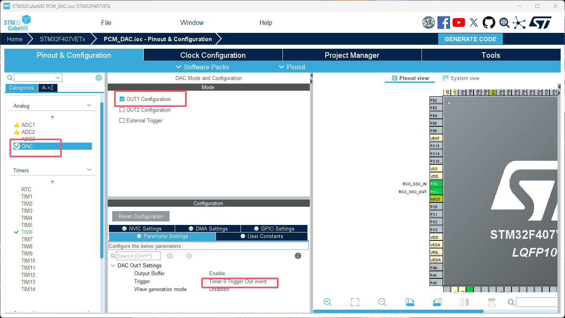Open the X social media icon
Screen dimensions: 565x318
[474, 23]
